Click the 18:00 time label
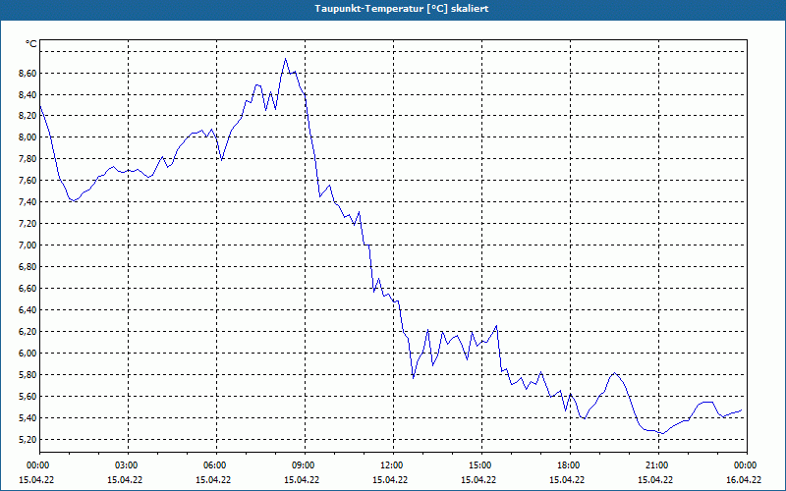The image size is (786, 491). tap(570, 465)
